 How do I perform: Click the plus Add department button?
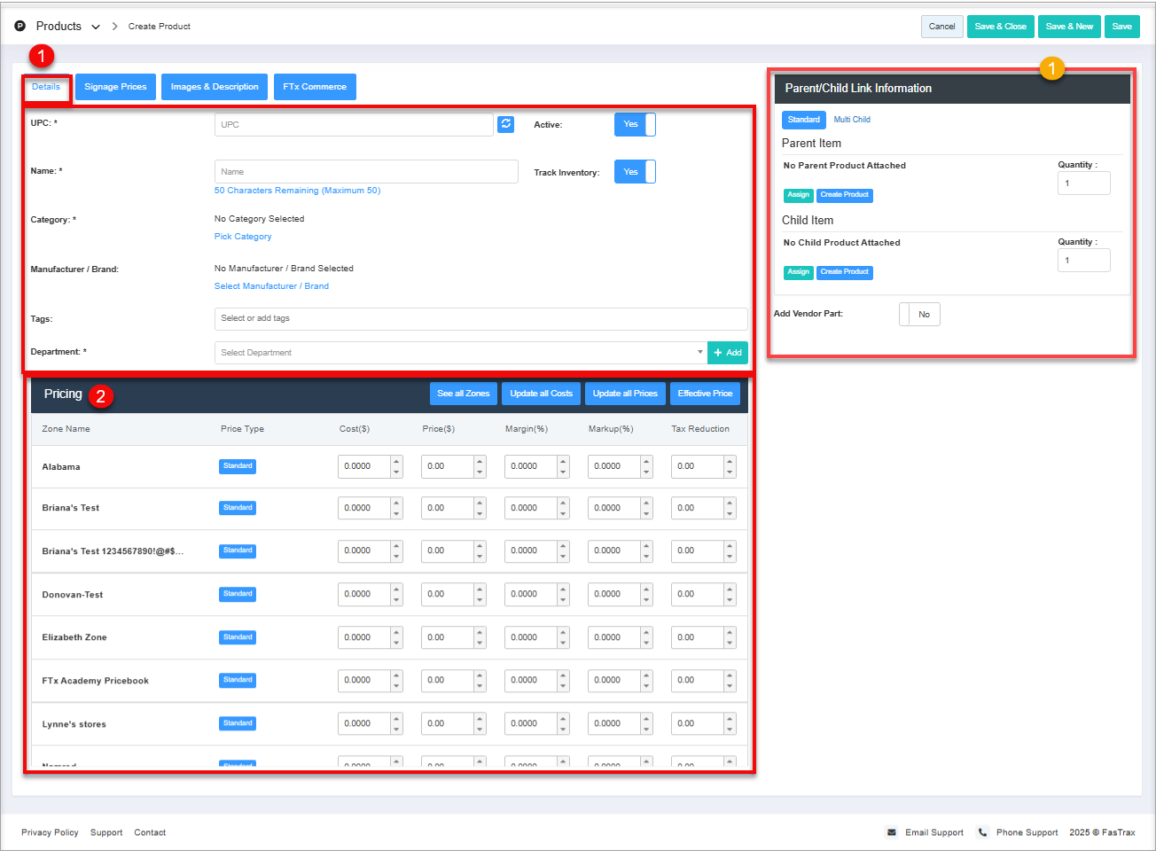click(x=727, y=353)
